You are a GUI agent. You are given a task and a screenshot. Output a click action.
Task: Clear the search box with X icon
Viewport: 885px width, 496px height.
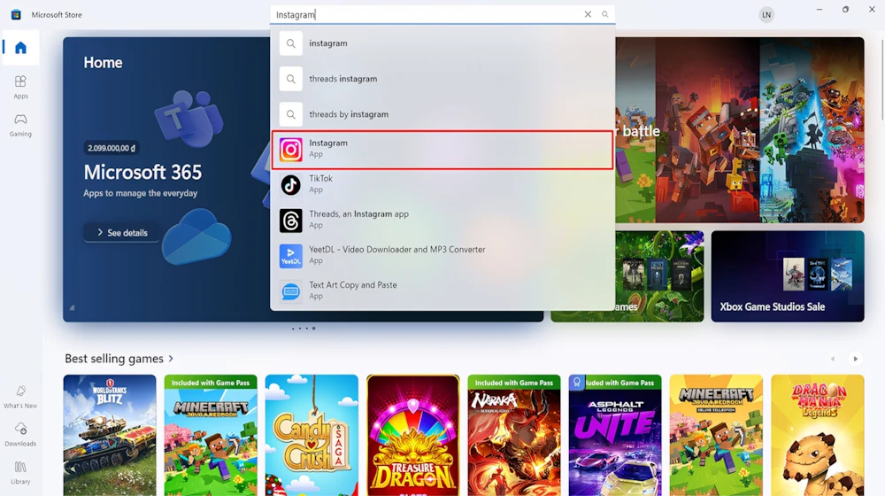[x=588, y=14]
